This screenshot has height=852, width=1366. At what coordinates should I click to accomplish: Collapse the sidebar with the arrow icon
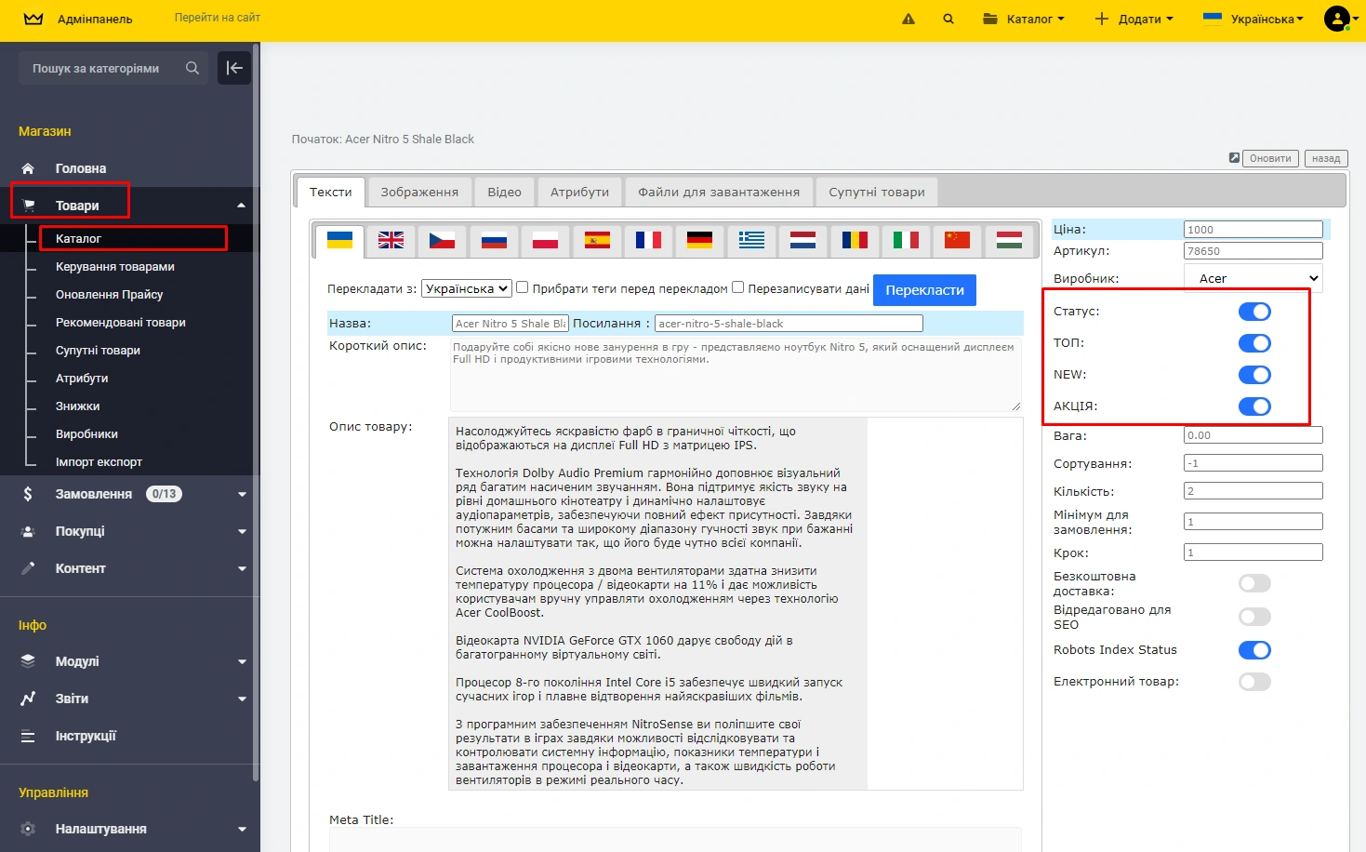tap(234, 68)
